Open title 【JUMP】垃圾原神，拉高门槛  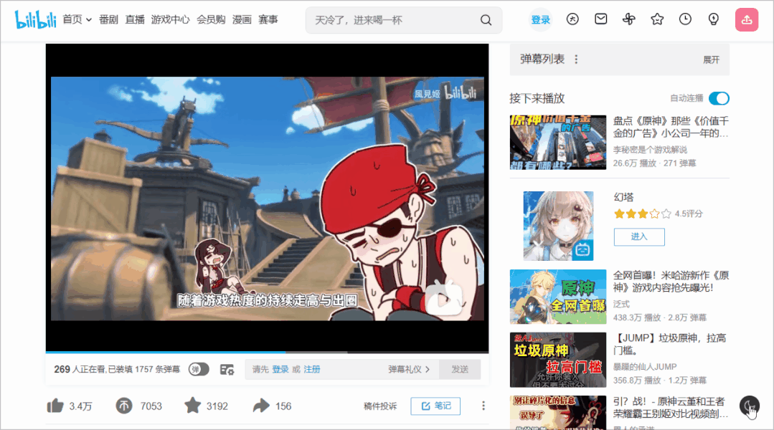coord(670,344)
